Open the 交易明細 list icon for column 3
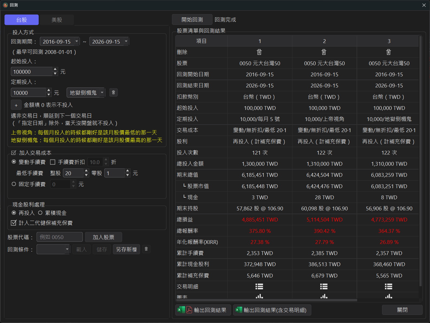 pos(389,286)
